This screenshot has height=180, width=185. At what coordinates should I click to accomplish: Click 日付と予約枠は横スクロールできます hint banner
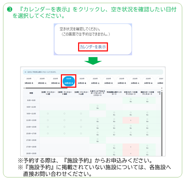[x=93, y=72]
